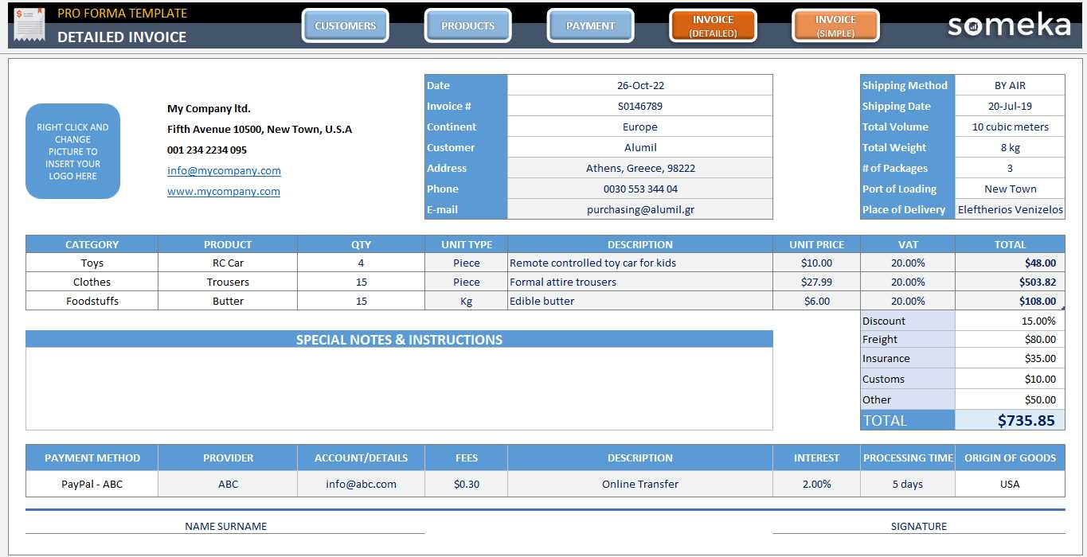This screenshot has width=1087, height=557.
Task: Select the RC Car product cell
Action: pyautogui.click(x=228, y=263)
